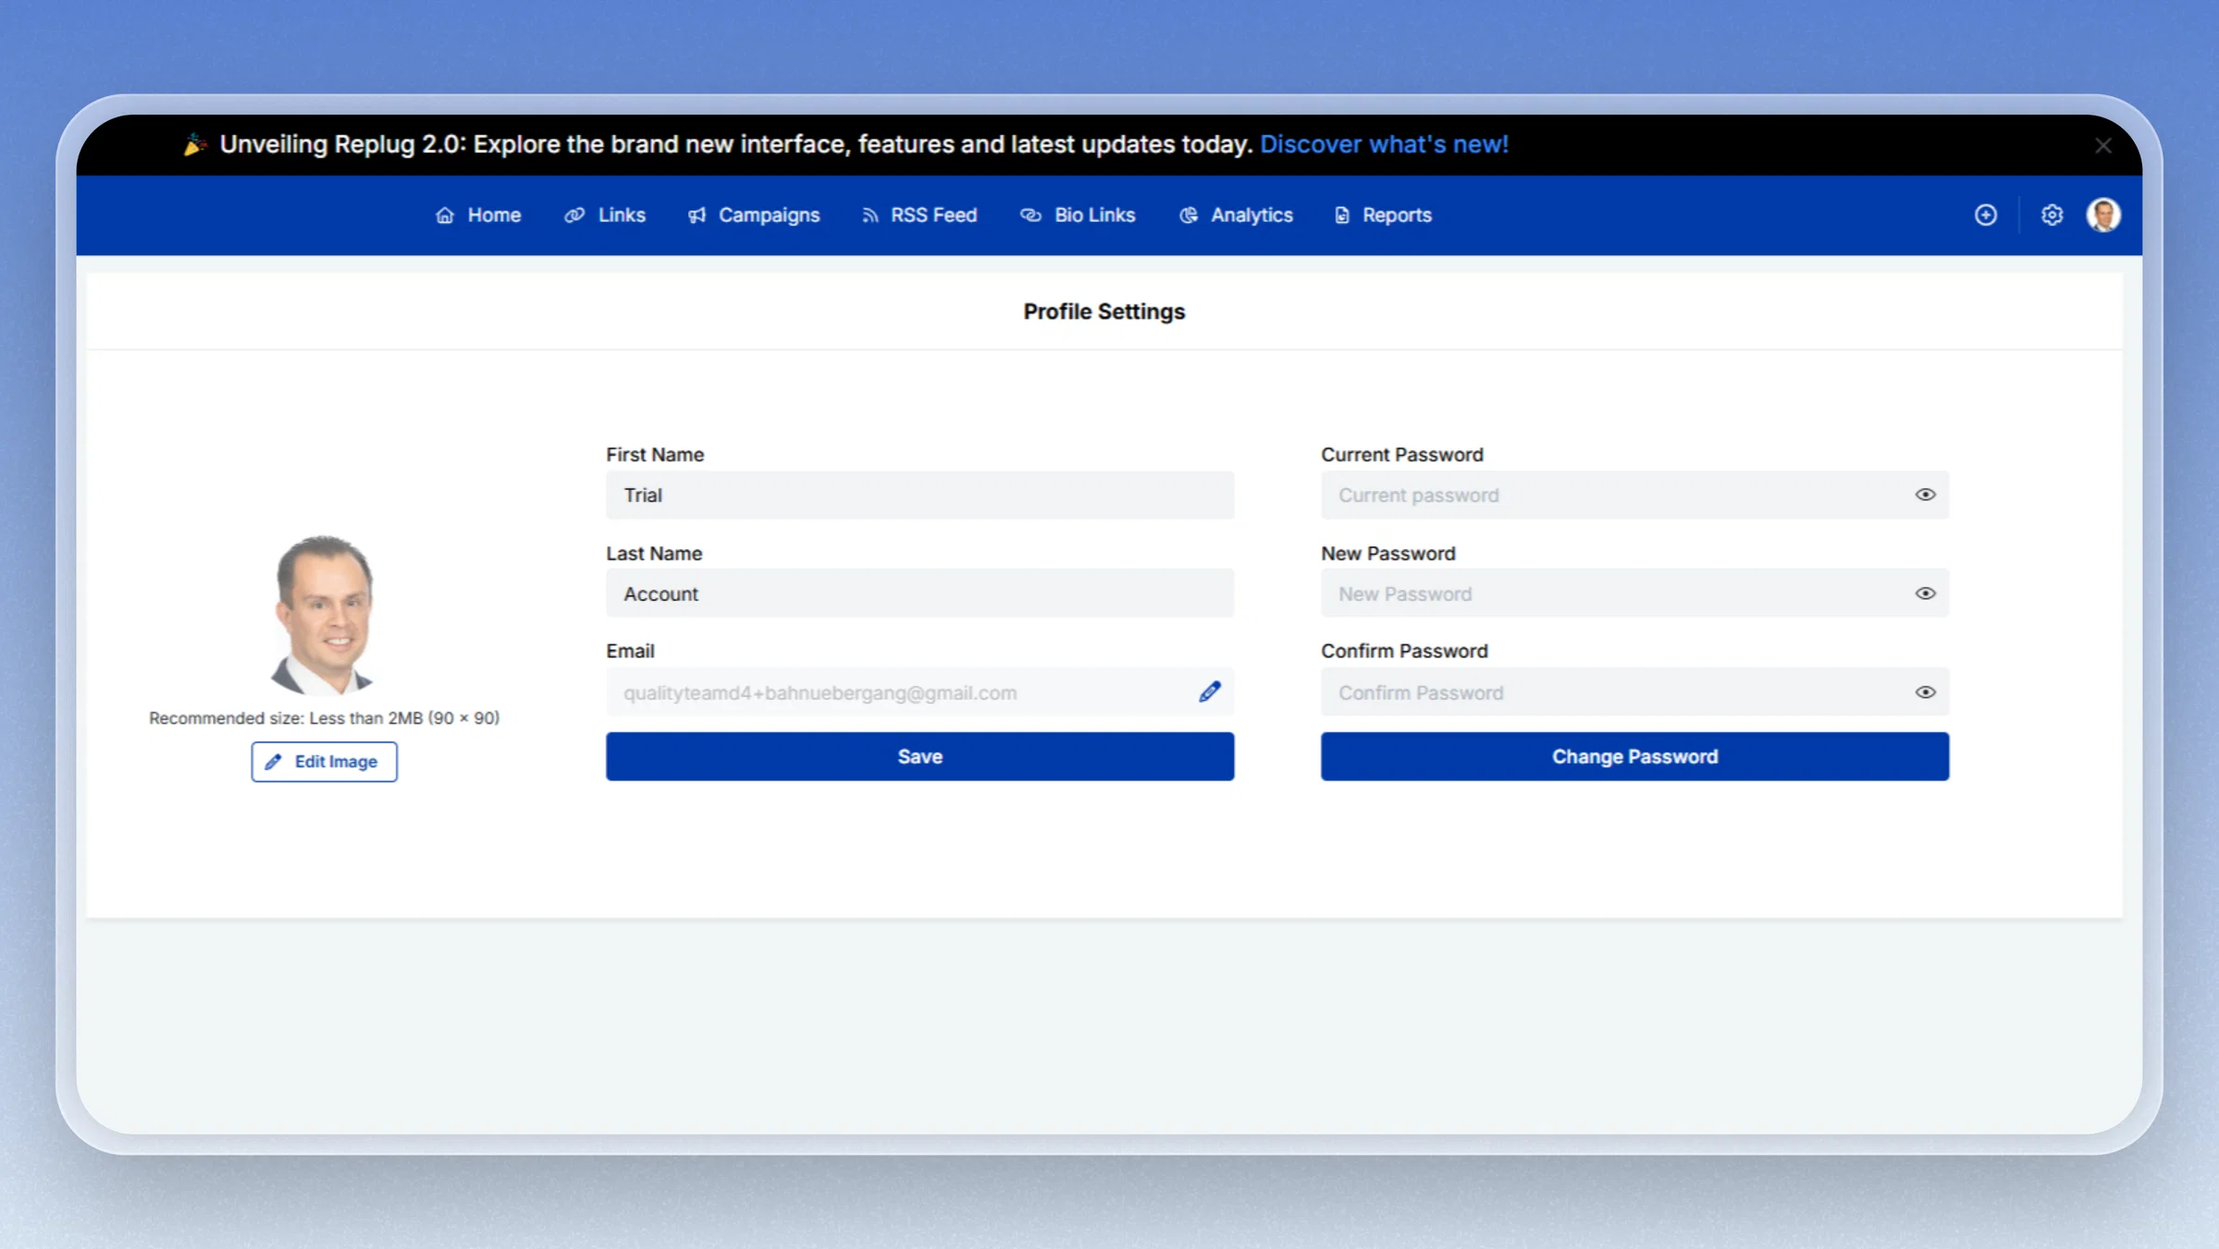
Task: Go to Campaigns in the nav bar
Action: (754, 215)
